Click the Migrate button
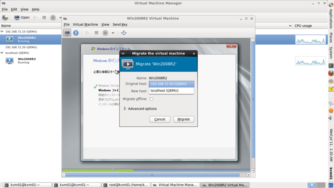334x188 pixels. 184,119
